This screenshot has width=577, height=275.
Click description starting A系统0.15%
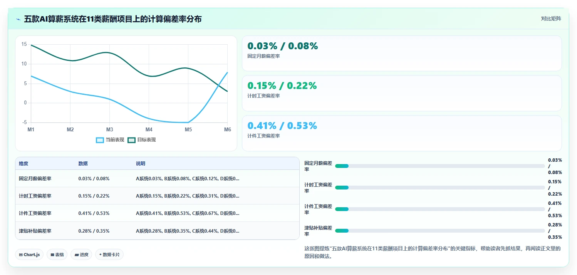(188, 196)
